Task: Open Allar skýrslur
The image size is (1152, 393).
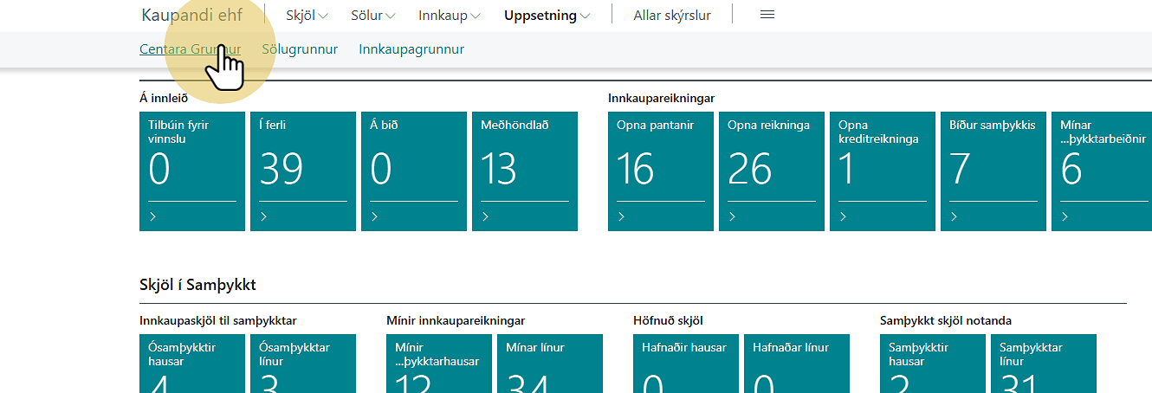Action: click(672, 15)
